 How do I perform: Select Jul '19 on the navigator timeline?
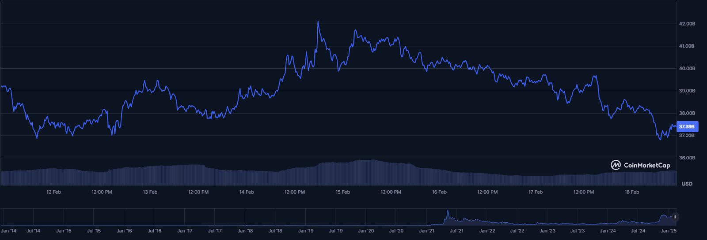tap(336, 231)
